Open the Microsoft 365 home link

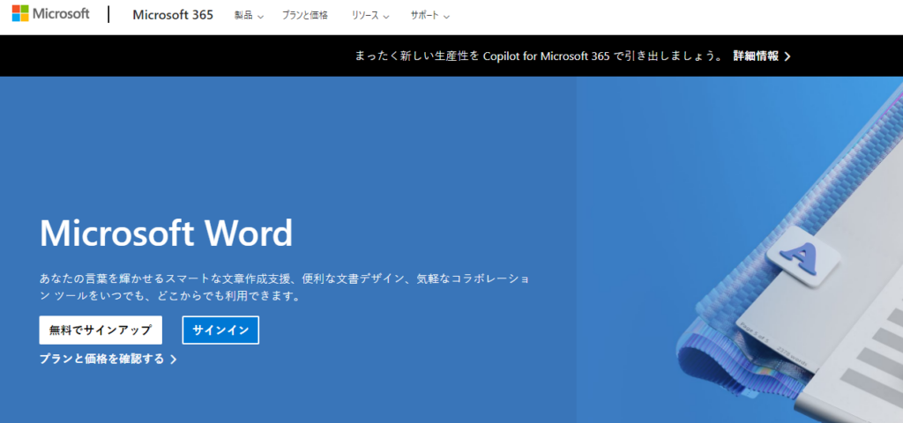coord(173,15)
